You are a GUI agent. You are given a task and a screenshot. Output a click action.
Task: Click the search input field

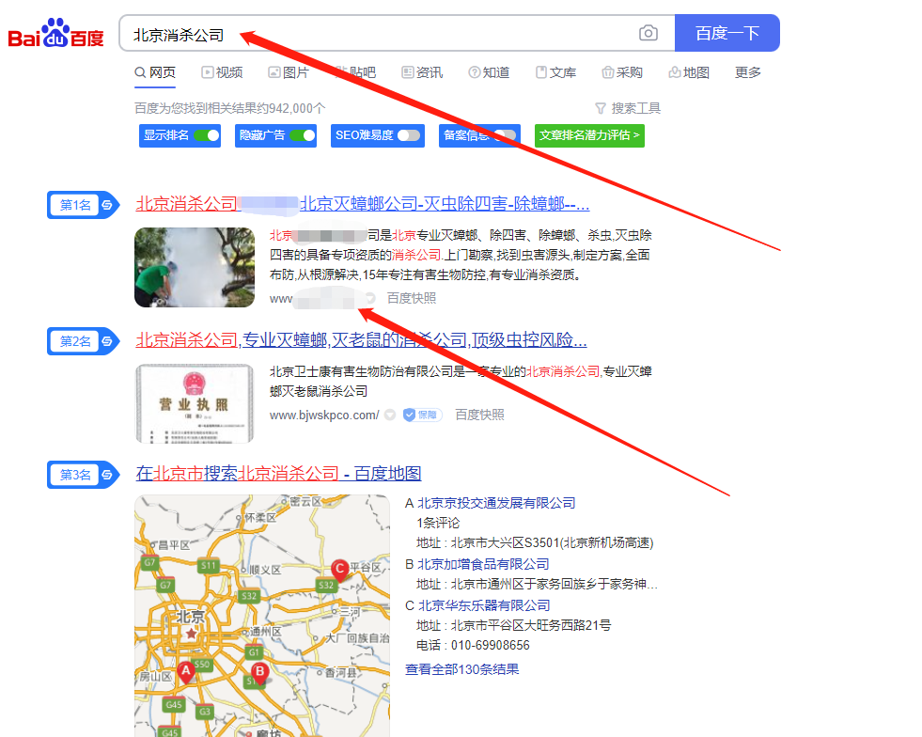coord(376,34)
